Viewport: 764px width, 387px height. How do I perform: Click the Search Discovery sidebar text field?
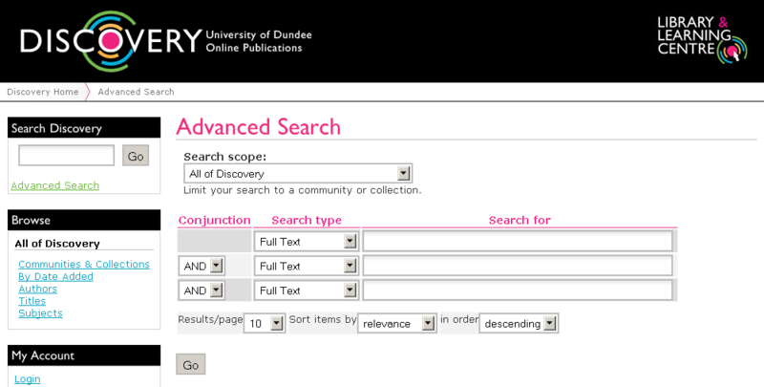[66, 156]
